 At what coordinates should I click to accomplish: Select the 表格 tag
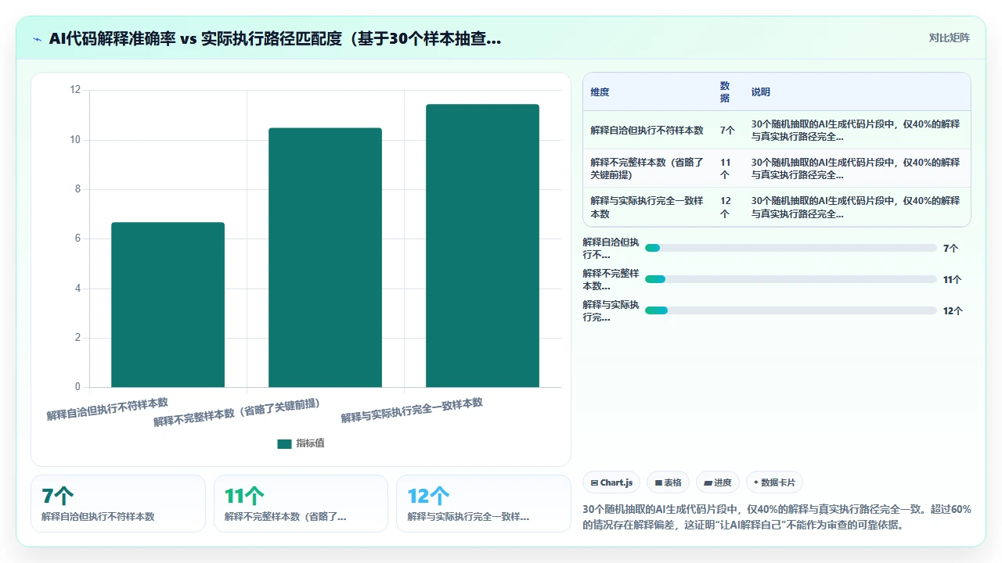(x=669, y=482)
